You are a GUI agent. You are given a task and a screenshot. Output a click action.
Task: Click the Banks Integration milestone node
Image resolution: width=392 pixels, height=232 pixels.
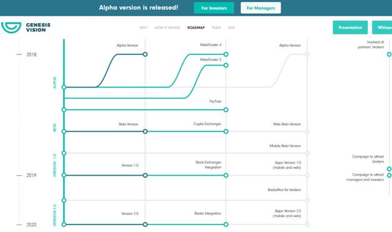click(x=226, y=224)
